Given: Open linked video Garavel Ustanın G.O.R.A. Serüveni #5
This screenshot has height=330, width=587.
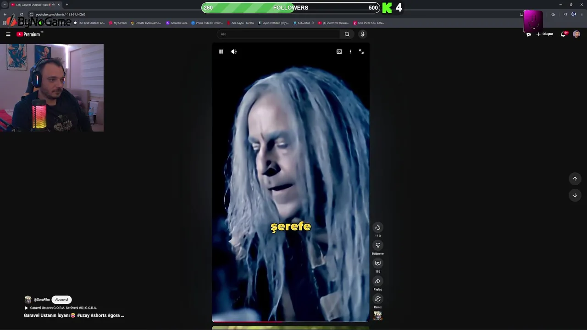Looking at the screenshot, I should 61,308.
